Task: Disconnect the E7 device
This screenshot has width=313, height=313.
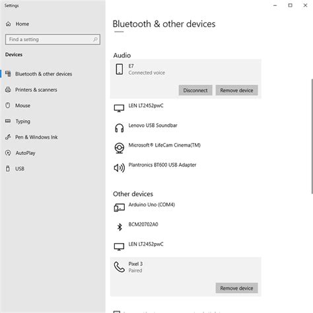Action: 195,90
